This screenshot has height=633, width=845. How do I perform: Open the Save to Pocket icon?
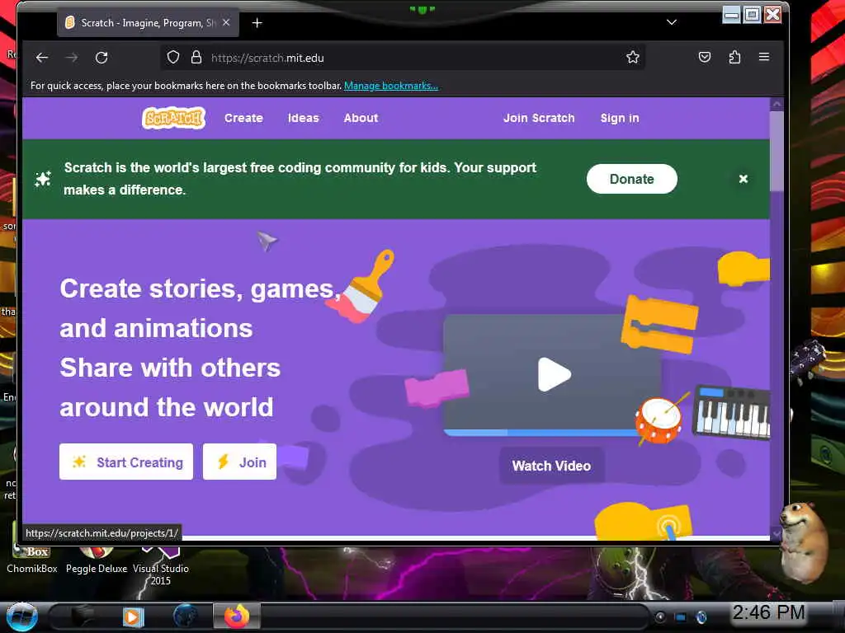pos(705,57)
